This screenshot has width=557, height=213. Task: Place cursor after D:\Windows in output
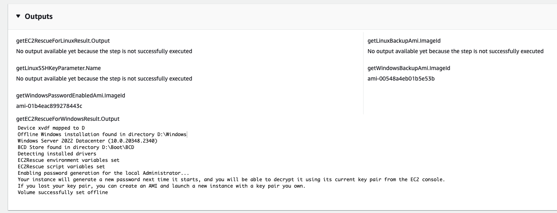[x=187, y=134]
